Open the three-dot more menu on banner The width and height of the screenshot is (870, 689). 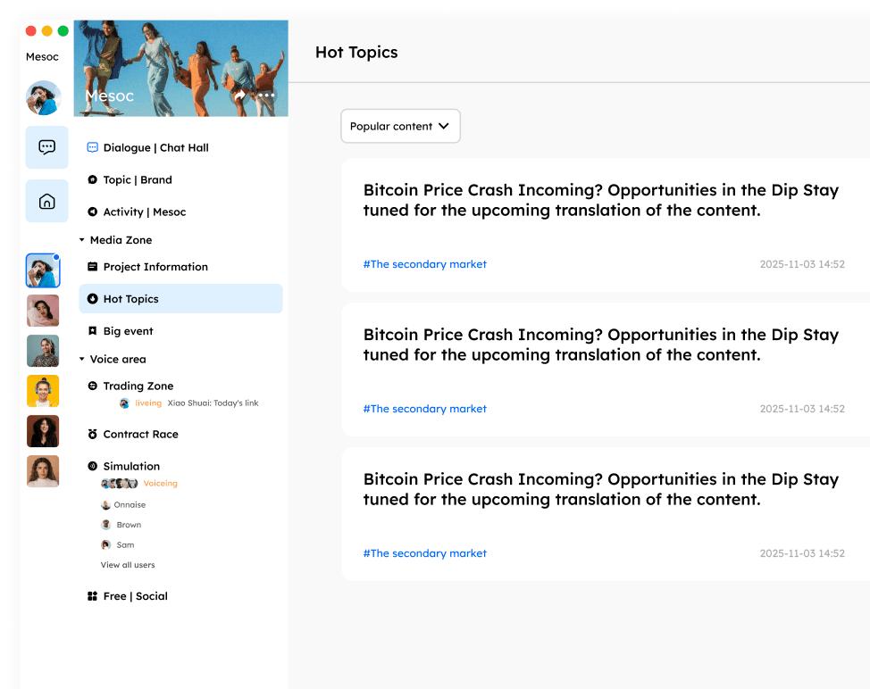(266, 95)
